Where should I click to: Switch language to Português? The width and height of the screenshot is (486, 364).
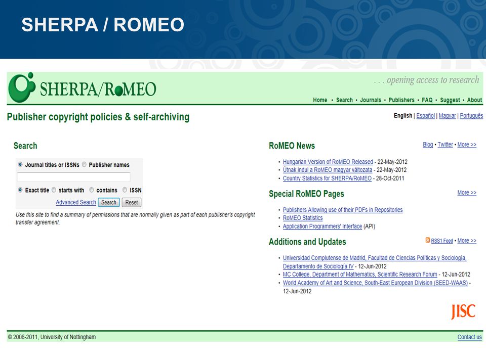(471, 115)
